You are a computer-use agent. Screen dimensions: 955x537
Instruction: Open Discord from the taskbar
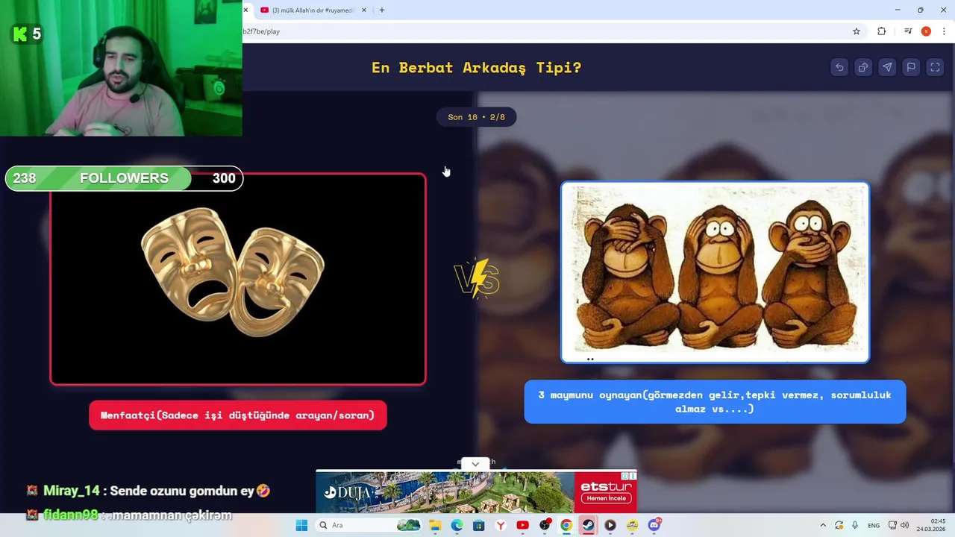(x=654, y=525)
